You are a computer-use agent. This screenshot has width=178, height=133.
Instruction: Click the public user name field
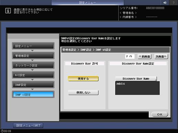coord(137,88)
